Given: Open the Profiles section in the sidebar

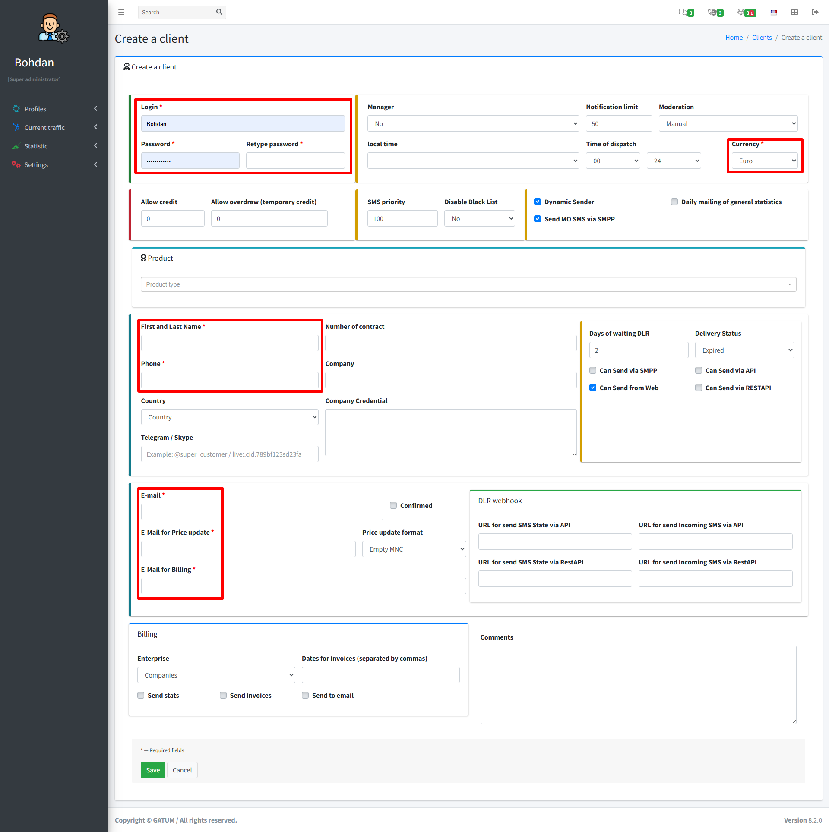Looking at the screenshot, I should click(35, 109).
